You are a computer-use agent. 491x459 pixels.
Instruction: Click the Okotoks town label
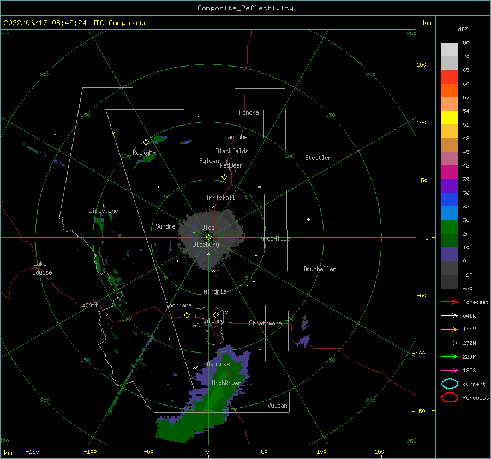[218, 364]
